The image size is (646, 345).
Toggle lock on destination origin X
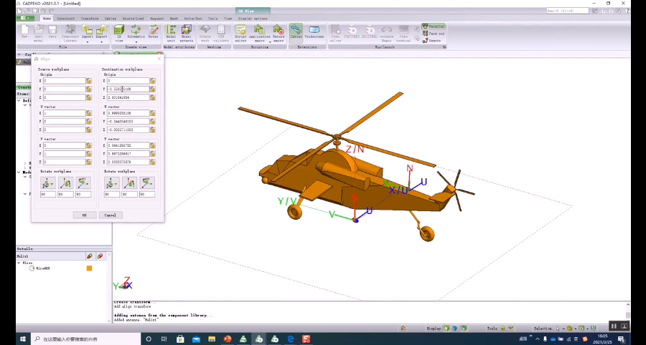[152, 81]
